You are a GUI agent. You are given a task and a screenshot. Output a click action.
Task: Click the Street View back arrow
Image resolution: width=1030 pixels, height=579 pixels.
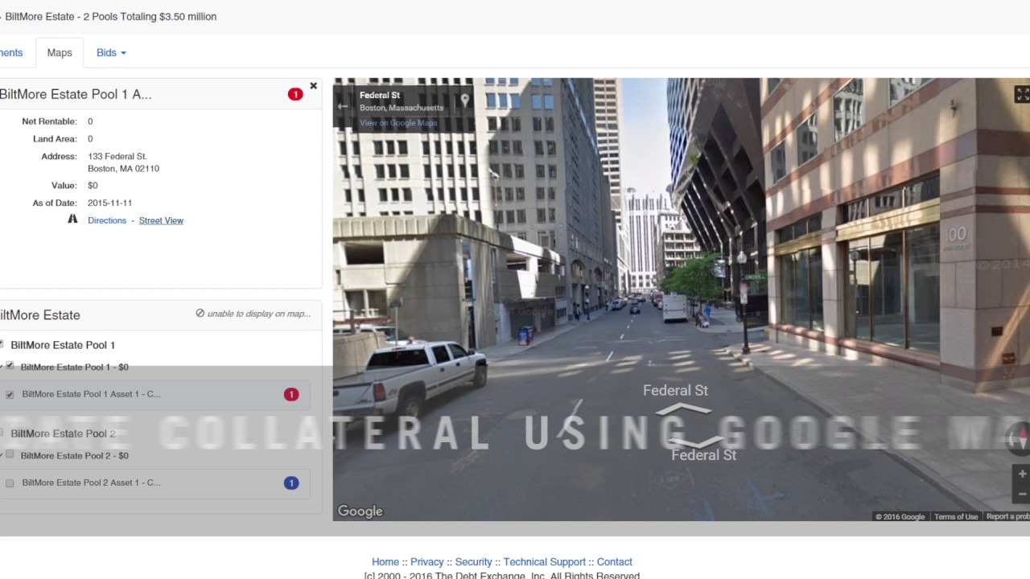pos(343,106)
